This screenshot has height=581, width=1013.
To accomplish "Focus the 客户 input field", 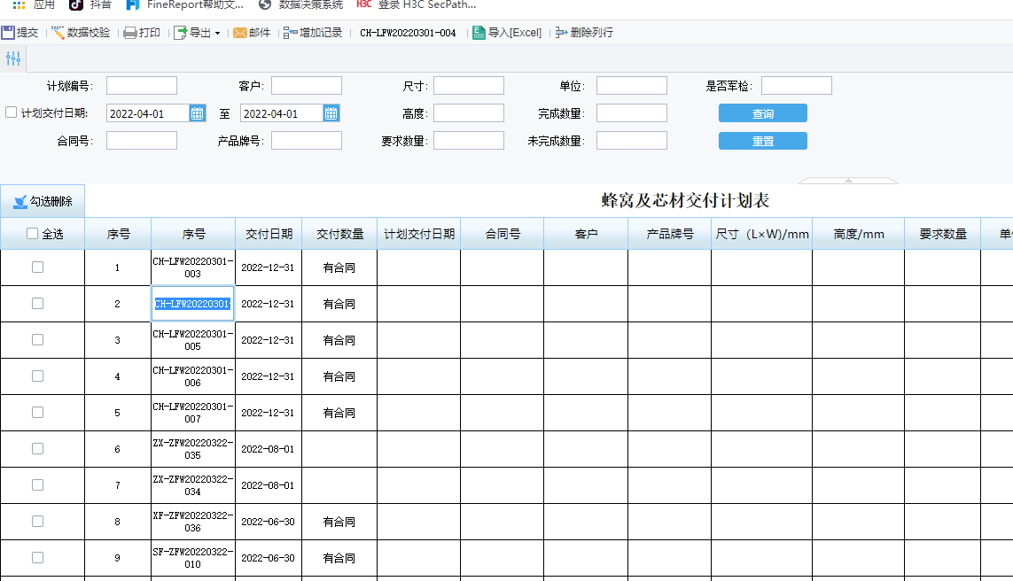I will (x=307, y=86).
